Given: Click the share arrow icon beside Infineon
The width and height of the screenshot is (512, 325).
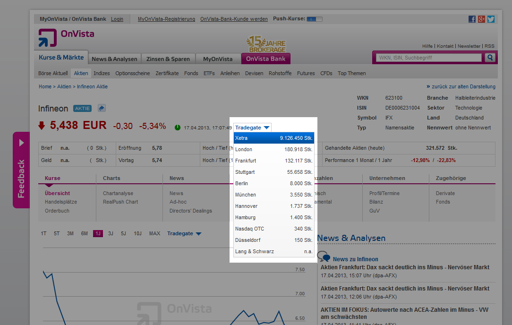Looking at the screenshot, I should (x=102, y=108).
